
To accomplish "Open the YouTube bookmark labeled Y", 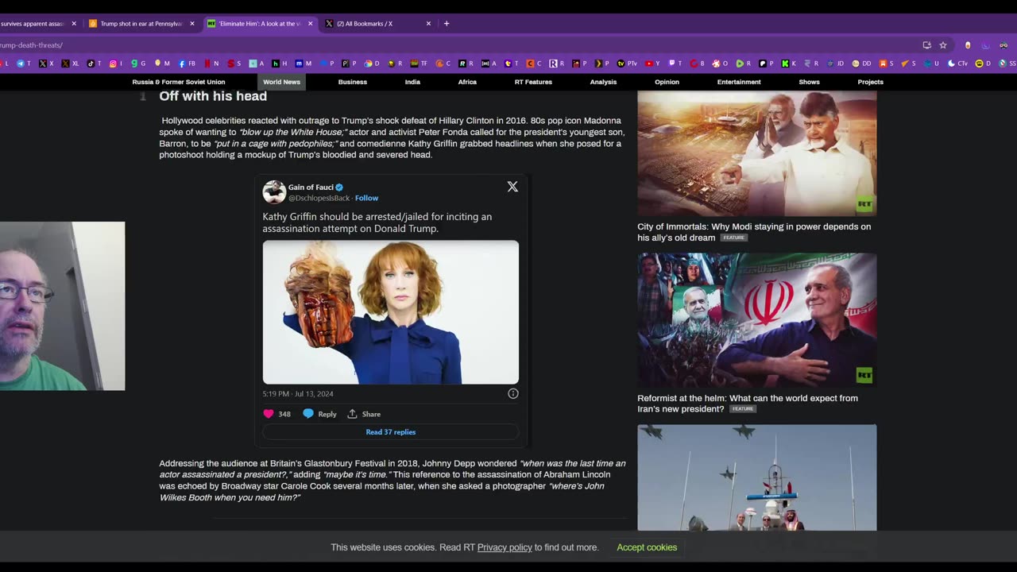I will [652, 64].
